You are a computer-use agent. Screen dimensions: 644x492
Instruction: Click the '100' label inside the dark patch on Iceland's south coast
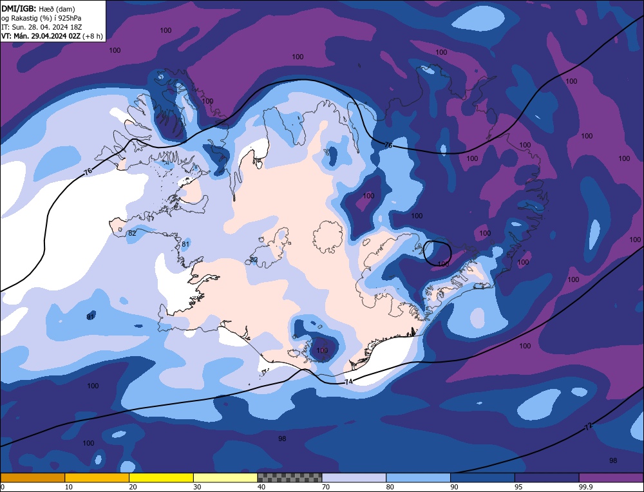pyautogui.click(x=323, y=350)
